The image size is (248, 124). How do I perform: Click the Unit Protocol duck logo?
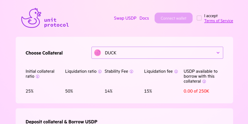tap(31, 18)
